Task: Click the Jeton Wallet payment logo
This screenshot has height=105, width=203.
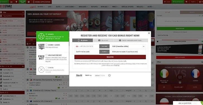Action: 100,75
